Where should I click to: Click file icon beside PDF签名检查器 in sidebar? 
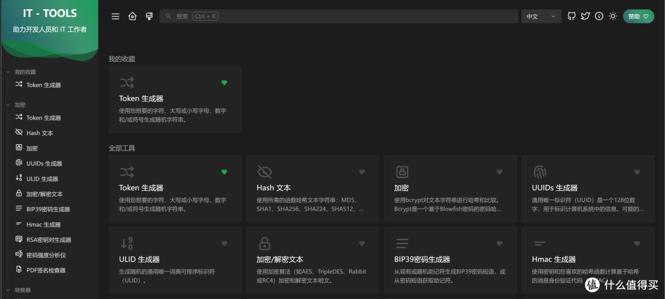coord(18,270)
